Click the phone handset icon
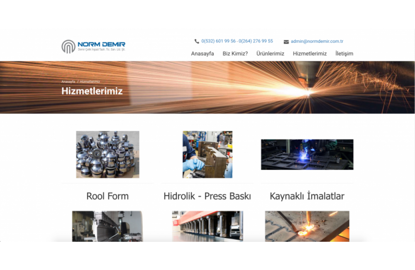Viewport: 415px width, 270px height. (197, 42)
